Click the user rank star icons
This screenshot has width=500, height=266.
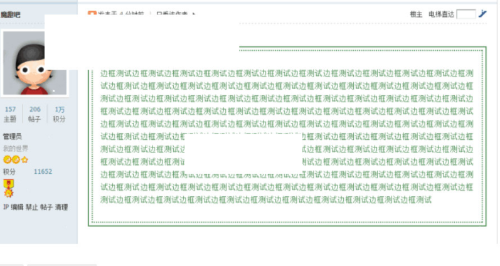click(16, 160)
